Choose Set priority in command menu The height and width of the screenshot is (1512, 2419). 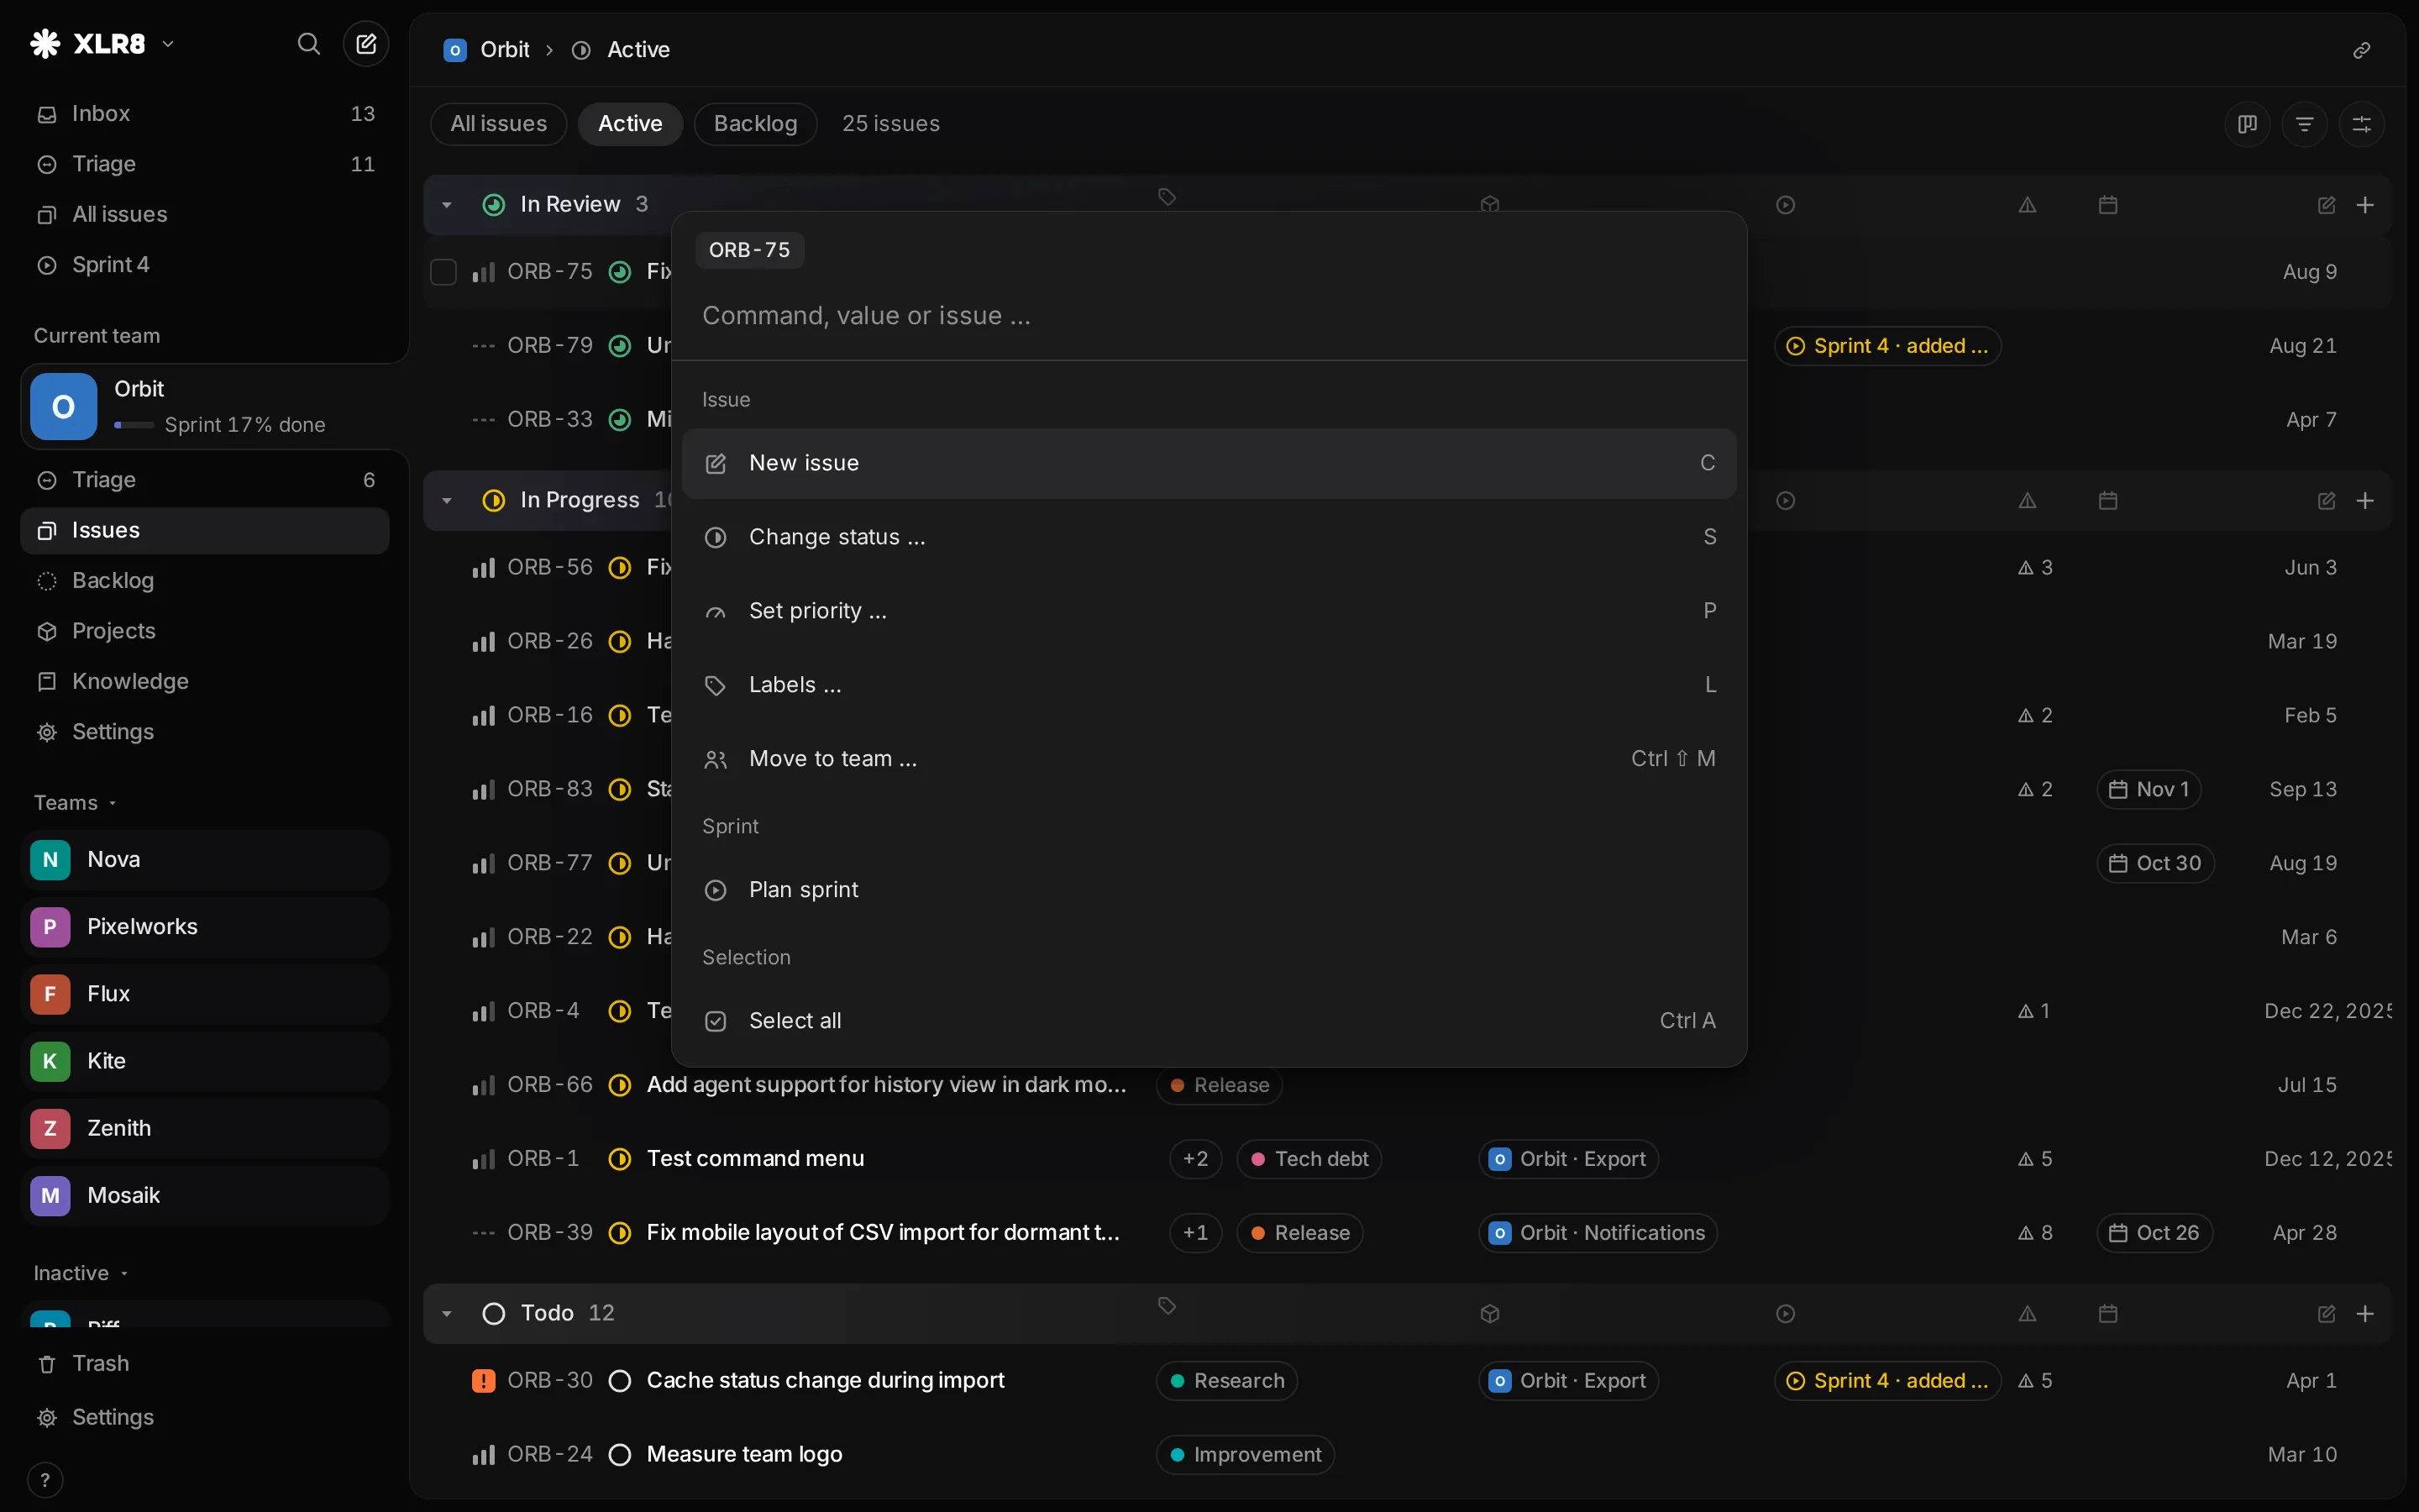click(1209, 611)
